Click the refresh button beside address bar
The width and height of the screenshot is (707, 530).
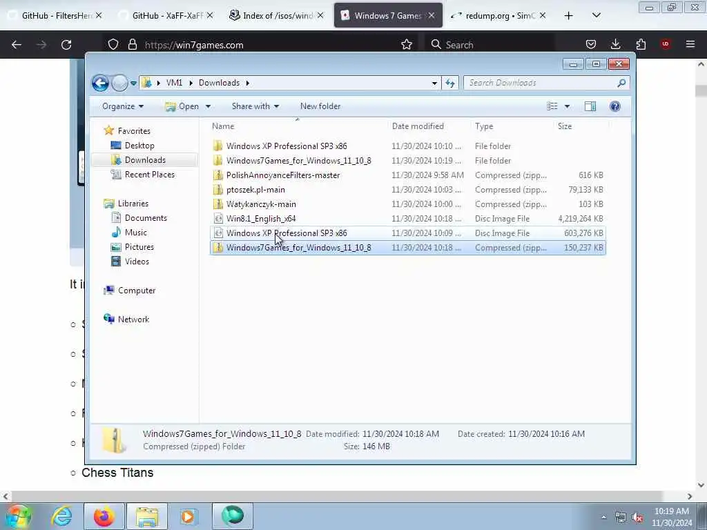pos(450,83)
